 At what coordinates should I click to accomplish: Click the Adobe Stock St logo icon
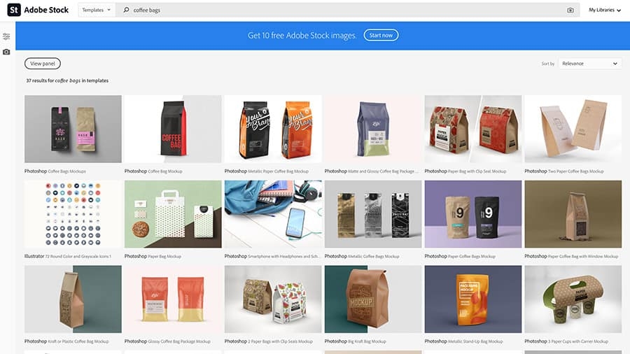point(14,10)
